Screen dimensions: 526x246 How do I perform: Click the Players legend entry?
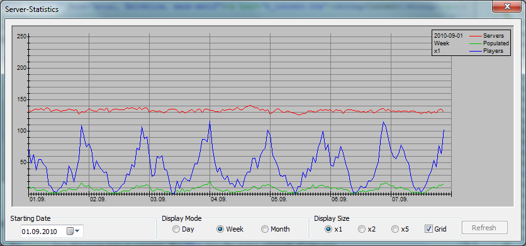493,51
